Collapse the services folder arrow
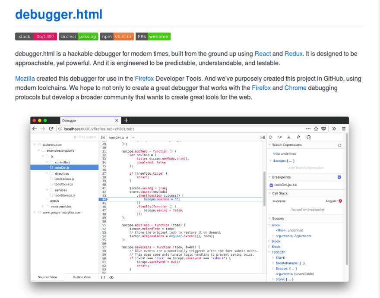380x298 pixels. point(47,190)
